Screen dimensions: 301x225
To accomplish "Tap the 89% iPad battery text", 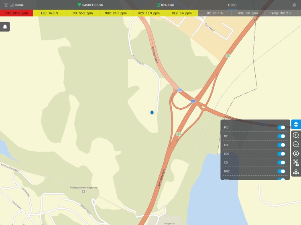I will pos(167,5).
